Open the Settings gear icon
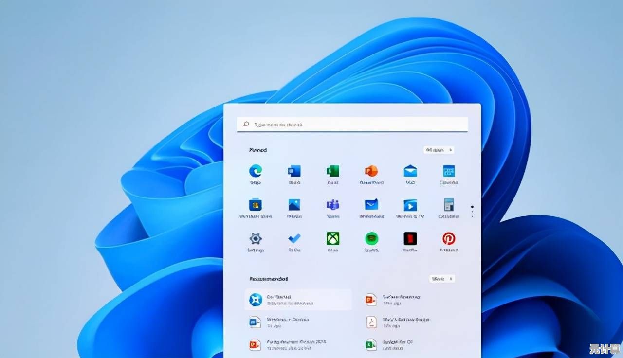 [x=256, y=238]
